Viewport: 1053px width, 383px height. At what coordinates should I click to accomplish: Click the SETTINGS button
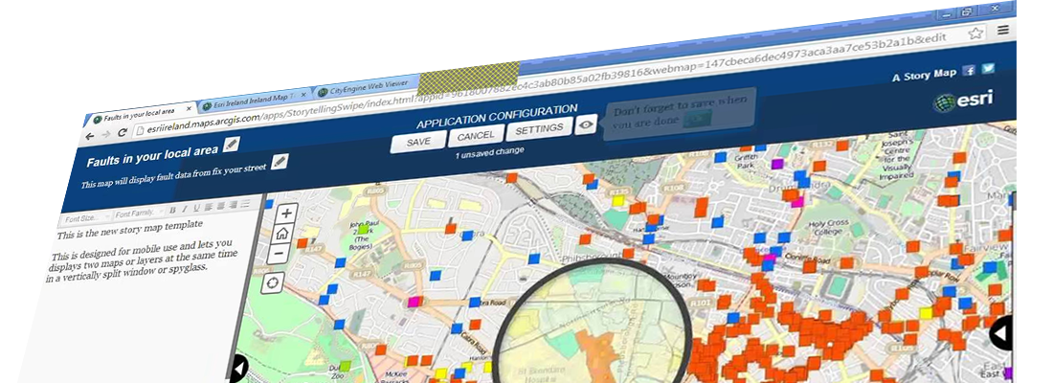click(x=539, y=129)
